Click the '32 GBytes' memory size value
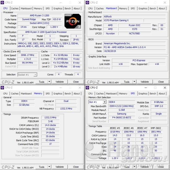 24,105
